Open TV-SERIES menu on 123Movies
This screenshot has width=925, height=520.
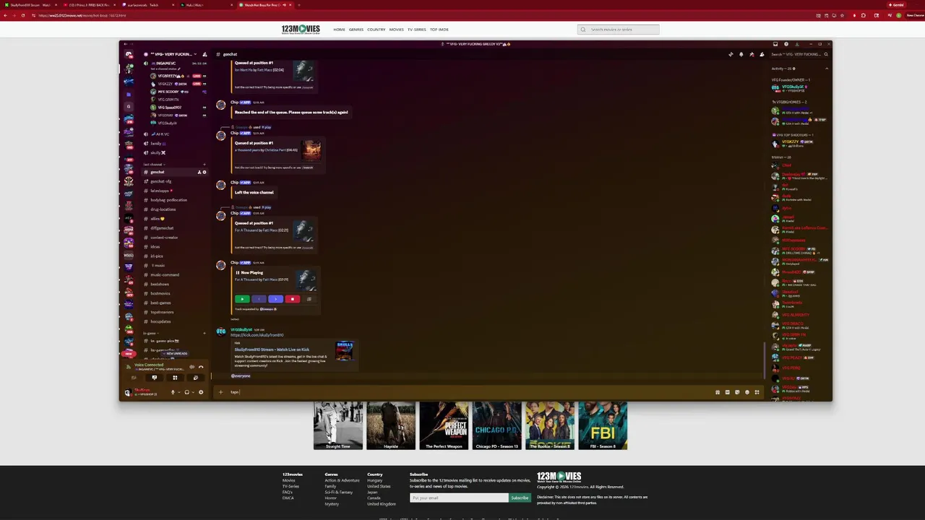tap(417, 30)
